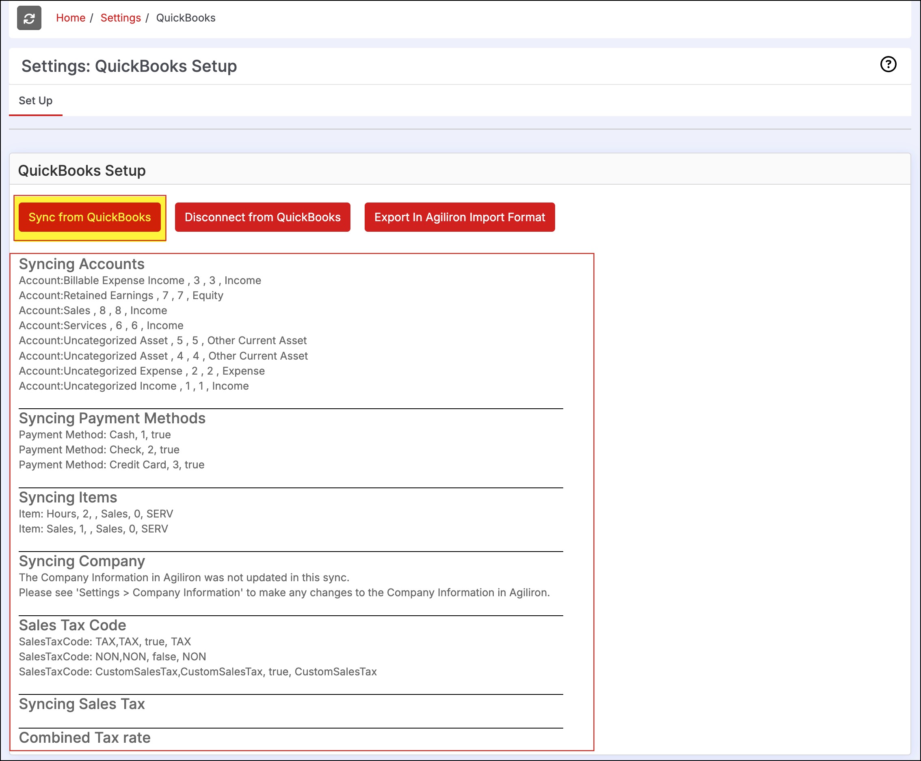Click the Sales Tax Code heading

(x=72, y=625)
